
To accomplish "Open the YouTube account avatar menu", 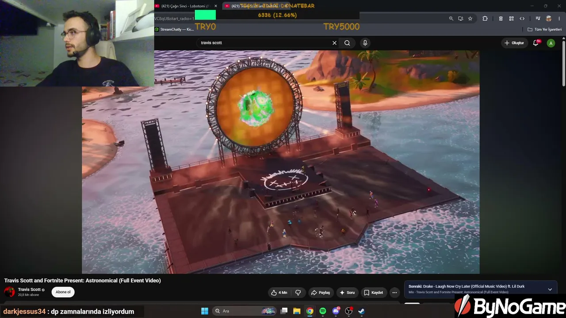I will 551,43.
